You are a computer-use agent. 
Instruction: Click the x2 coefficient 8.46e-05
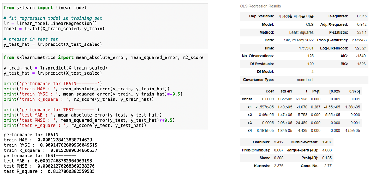266,115
